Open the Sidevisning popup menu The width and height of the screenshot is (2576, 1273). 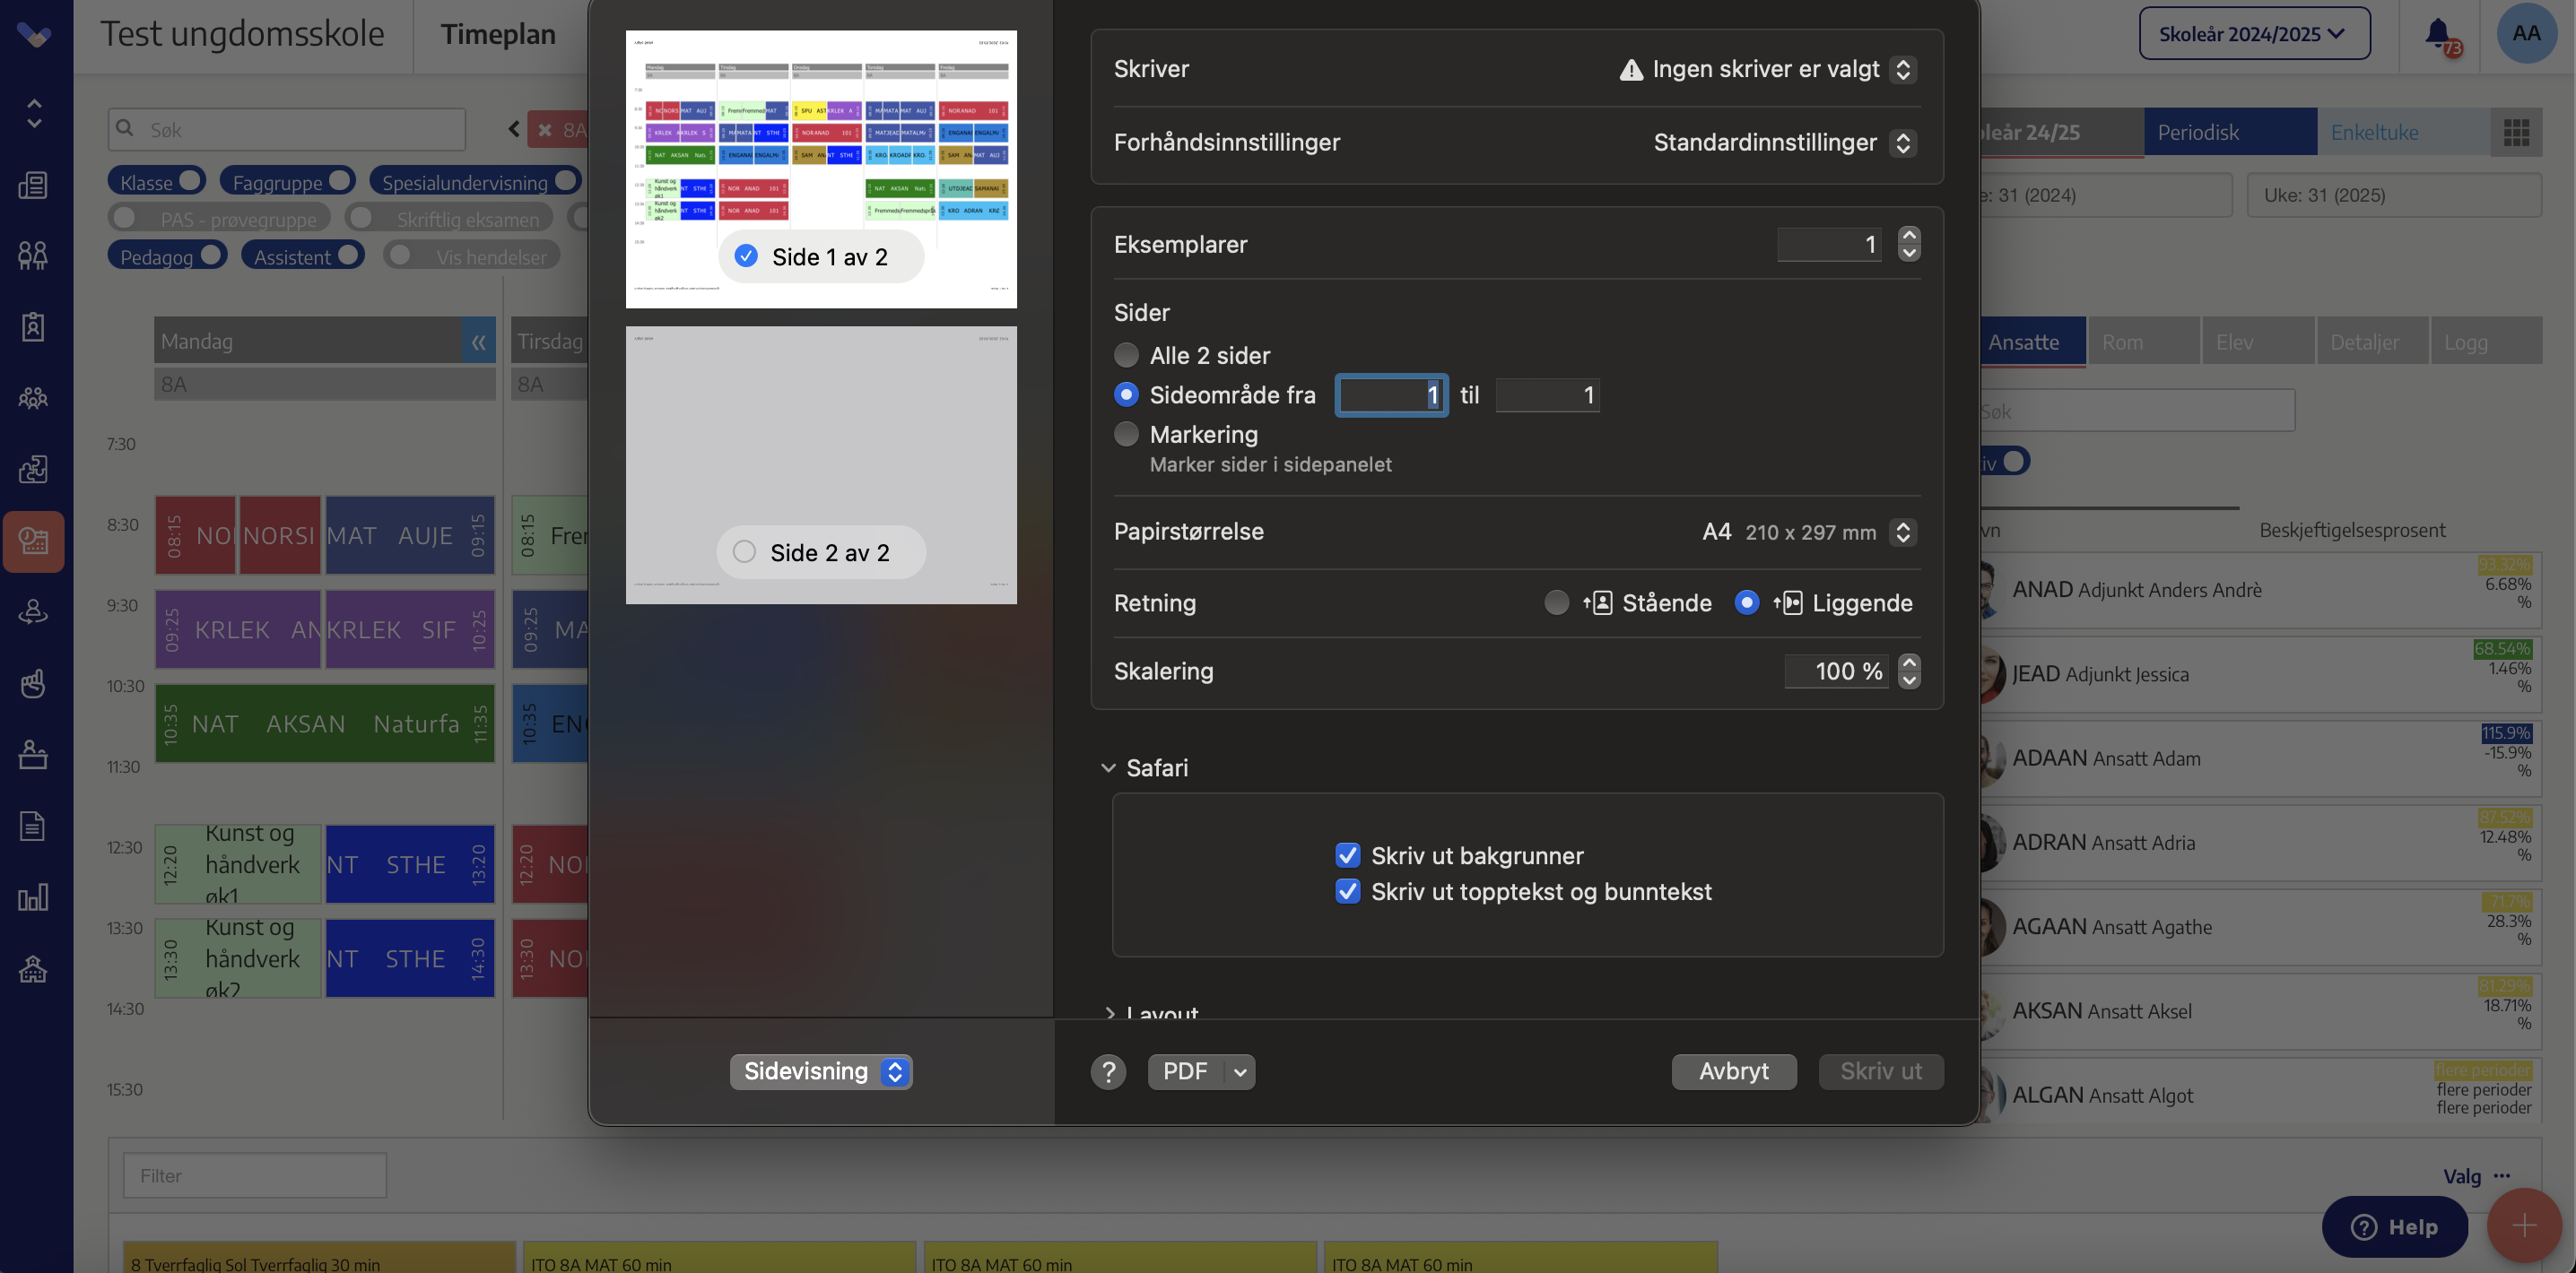820,1071
